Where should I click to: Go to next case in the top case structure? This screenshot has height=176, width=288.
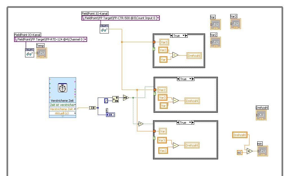coord(186,36)
